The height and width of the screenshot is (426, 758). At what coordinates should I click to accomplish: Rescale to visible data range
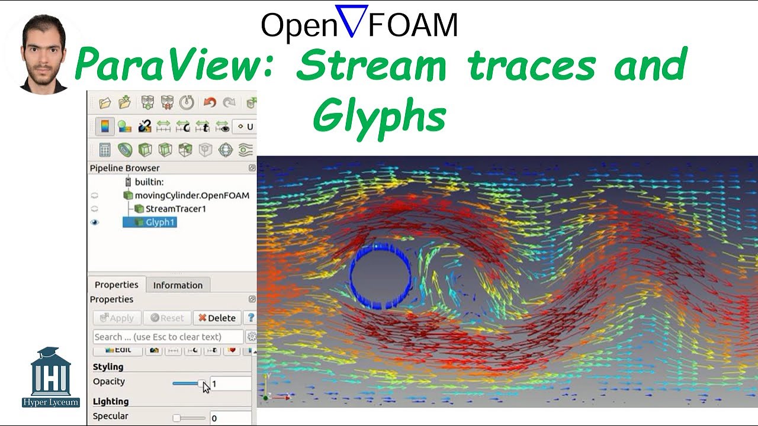click(x=222, y=126)
